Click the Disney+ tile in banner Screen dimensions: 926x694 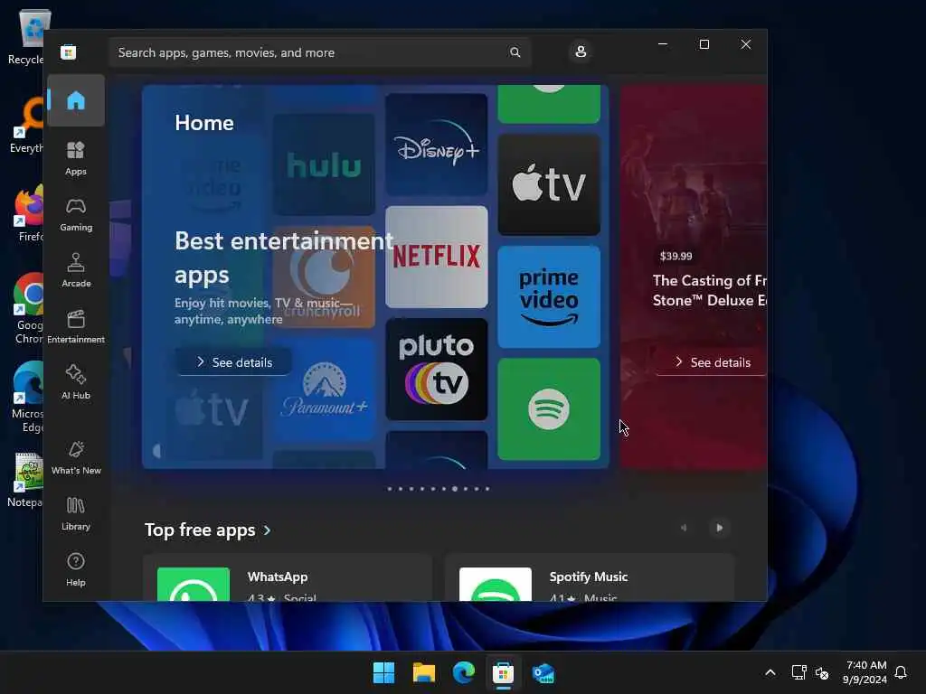(x=437, y=145)
